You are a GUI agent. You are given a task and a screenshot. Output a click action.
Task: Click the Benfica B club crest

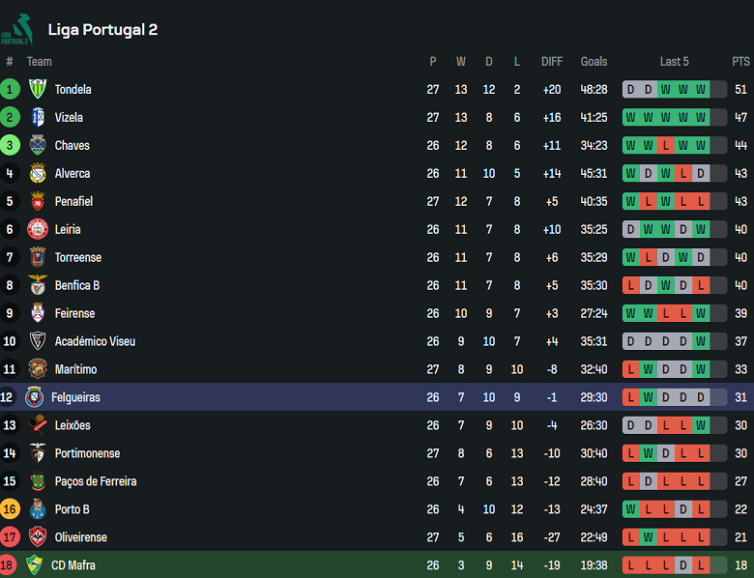pyautogui.click(x=38, y=285)
